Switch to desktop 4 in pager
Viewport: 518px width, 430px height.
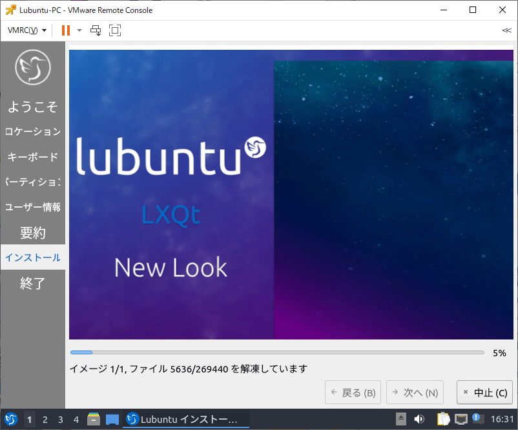click(76, 420)
